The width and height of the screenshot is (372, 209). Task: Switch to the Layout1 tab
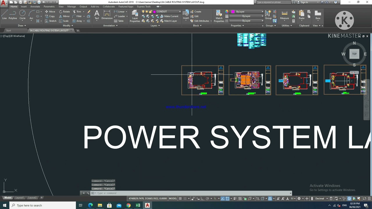point(19,198)
